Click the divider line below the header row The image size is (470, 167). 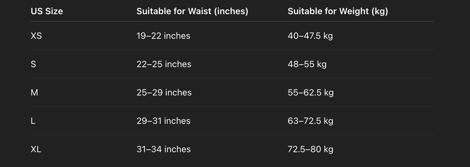pyautogui.click(x=232, y=21)
